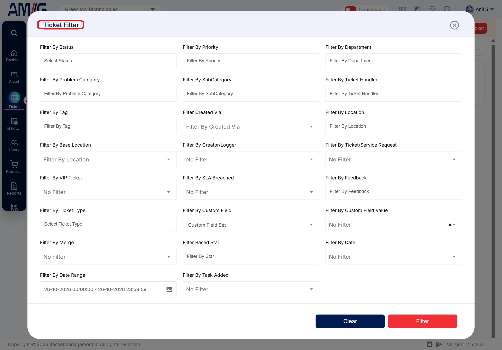The width and height of the screenshot is (502, 350).
Task: Click the ticket icon in top bar
Action: pyautogui.click(x=402, y=9)
